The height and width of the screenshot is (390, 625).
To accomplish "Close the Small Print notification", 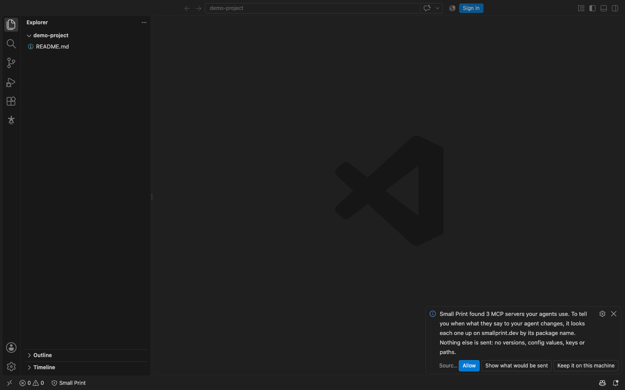I will click(614, 314).
